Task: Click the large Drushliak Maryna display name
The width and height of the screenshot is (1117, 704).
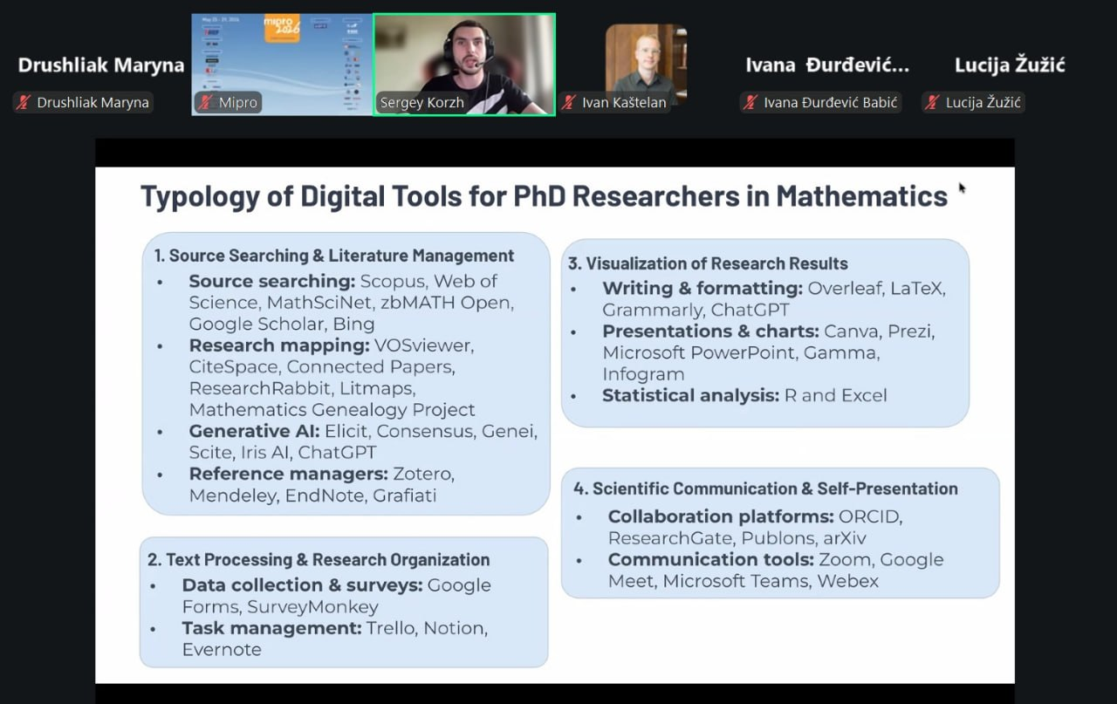Action: (x=101, y=65)
